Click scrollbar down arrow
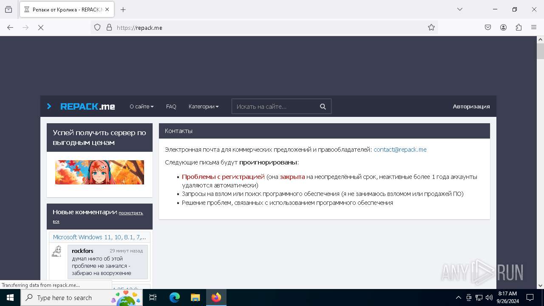The height and width of the screenshot is (306, 544). [541, 286]
